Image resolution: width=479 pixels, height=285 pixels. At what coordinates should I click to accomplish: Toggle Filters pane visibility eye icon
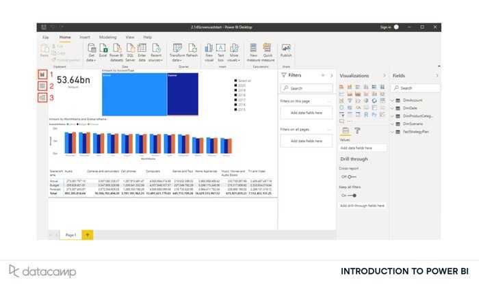[x=323, y=75]
